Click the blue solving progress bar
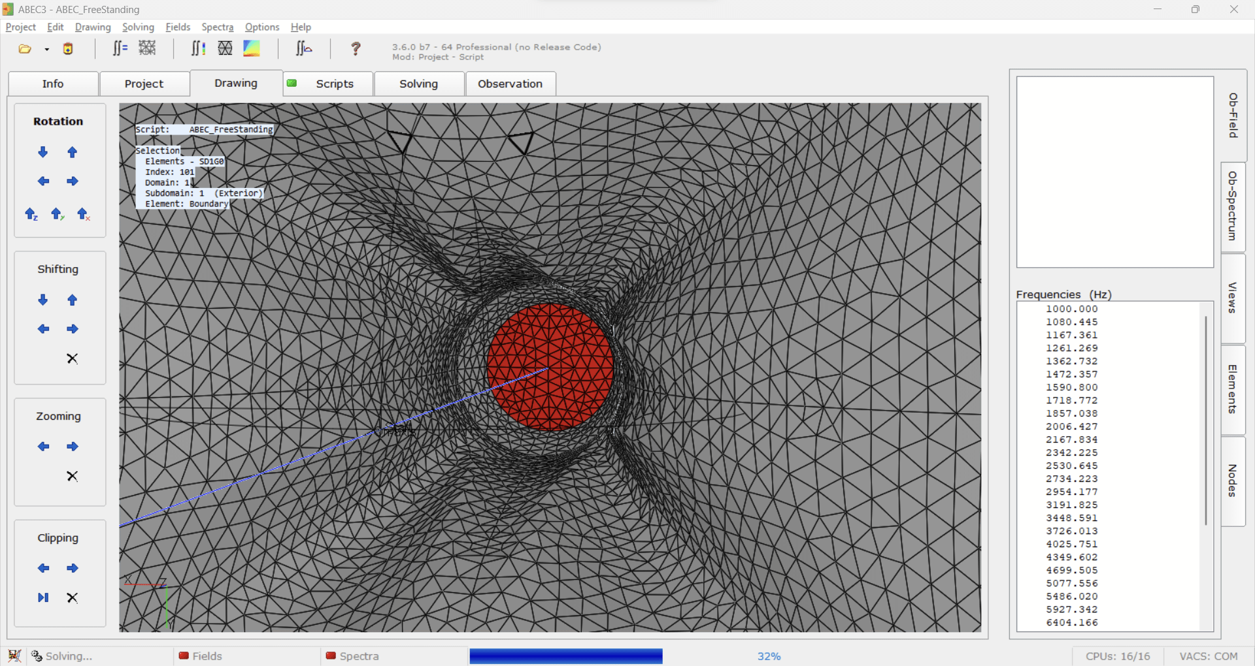This screenshot has width=1255, height=666. coord(566,656)
